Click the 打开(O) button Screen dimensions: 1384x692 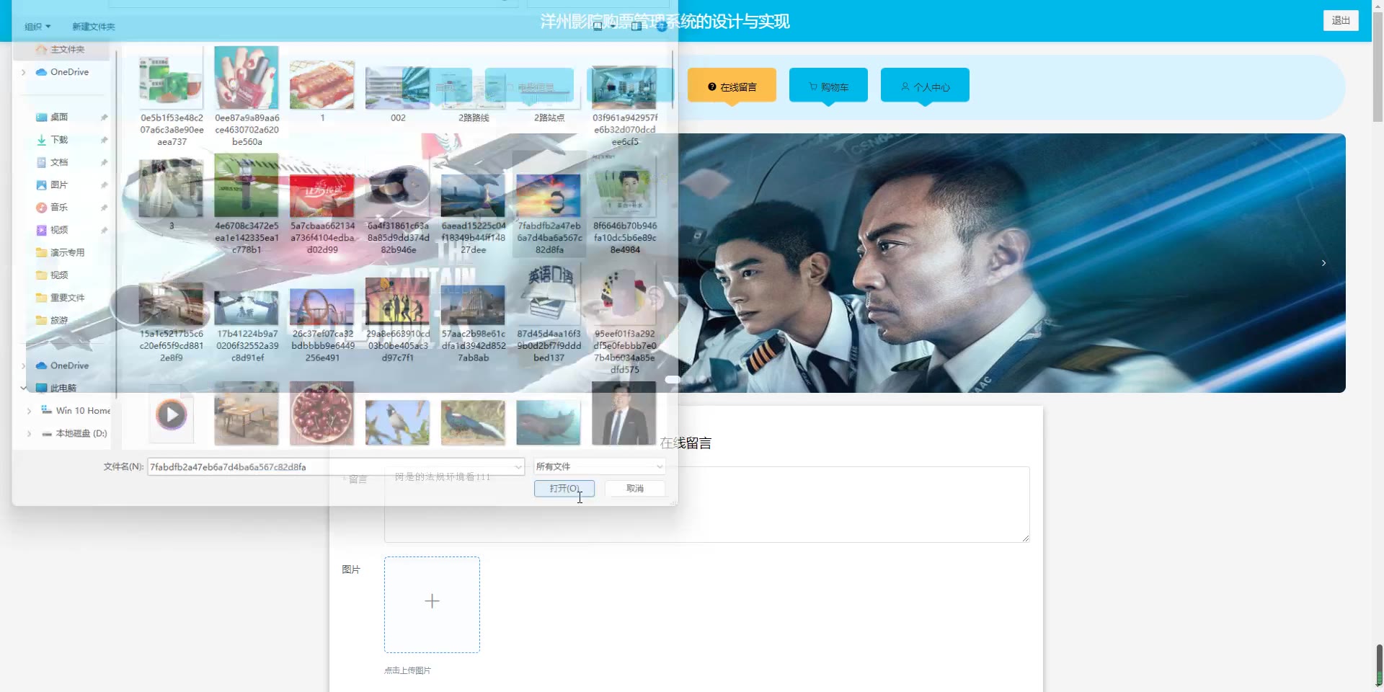[x=564, y=489]
